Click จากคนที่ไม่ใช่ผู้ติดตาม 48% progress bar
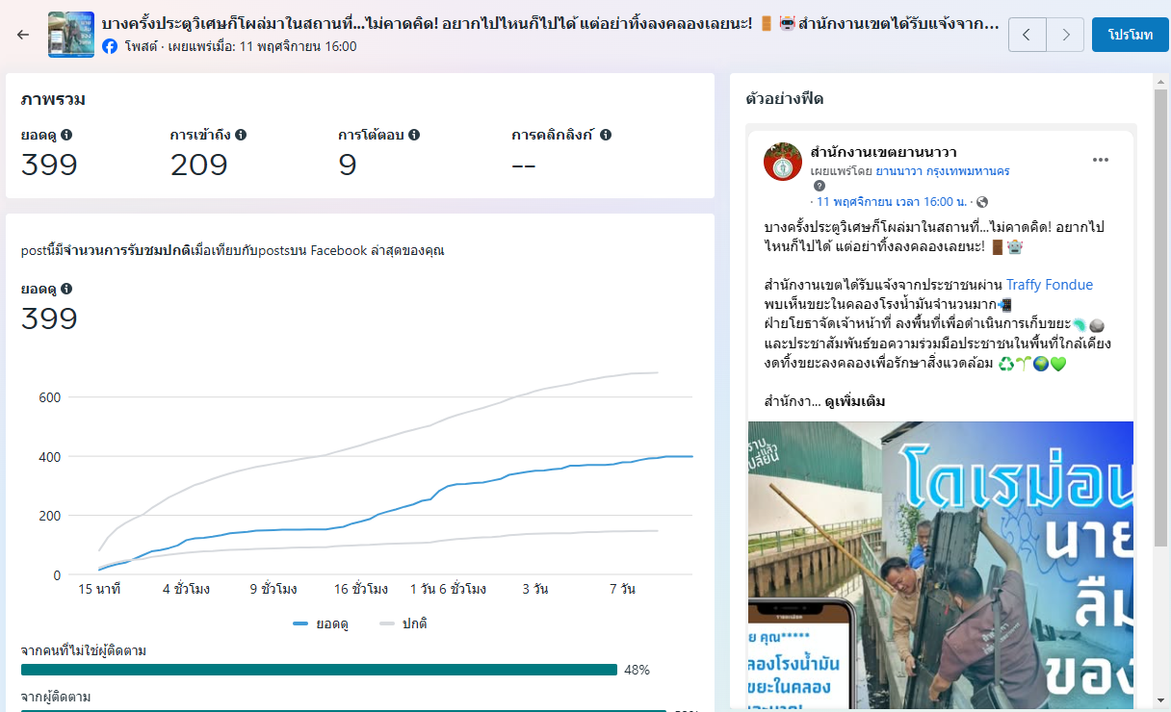Screen dimensions: 1171x712 [x=319, y=670]
